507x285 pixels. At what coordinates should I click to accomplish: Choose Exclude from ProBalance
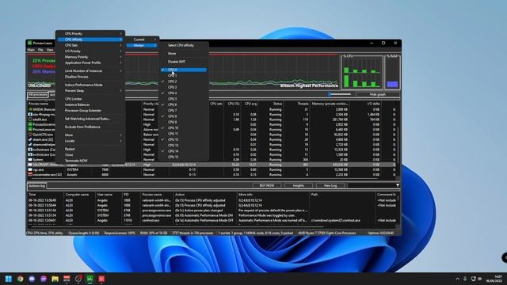tap(90, 127)
